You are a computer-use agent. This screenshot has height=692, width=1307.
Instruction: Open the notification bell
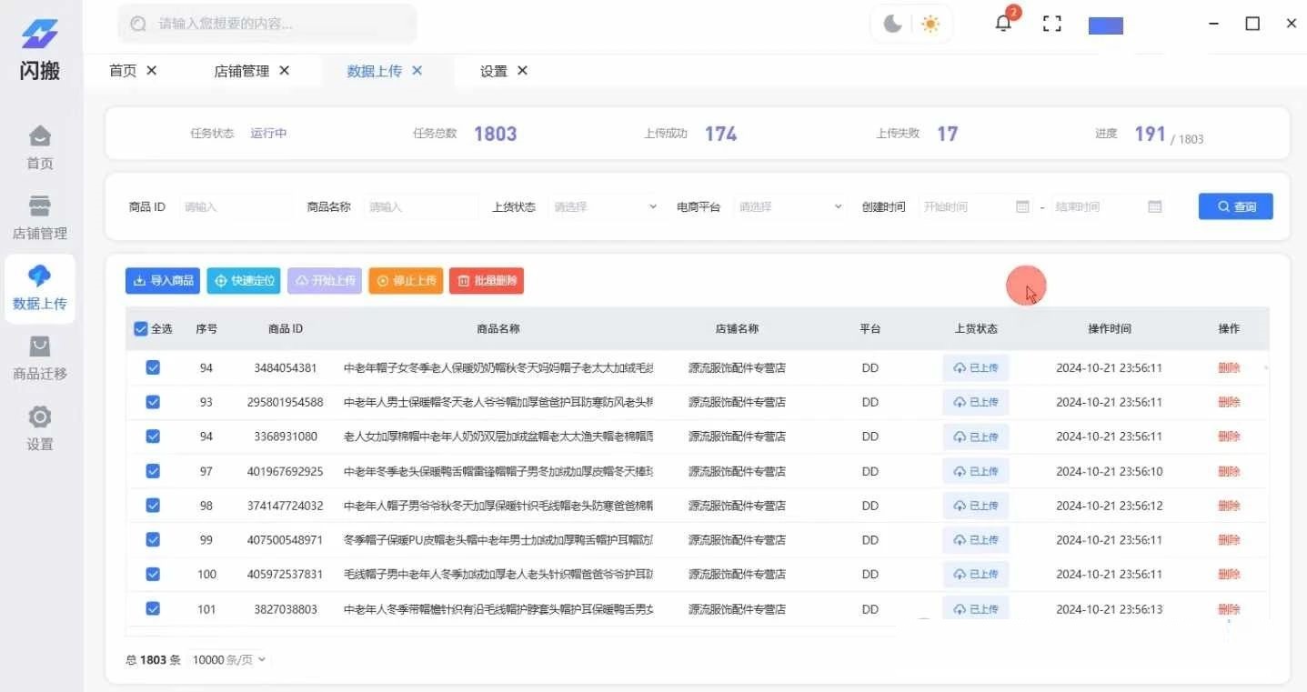pyautogui.click(x=1003, y=24)
